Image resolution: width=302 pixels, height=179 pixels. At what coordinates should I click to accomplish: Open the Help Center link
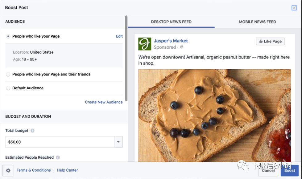coord(68,170)
